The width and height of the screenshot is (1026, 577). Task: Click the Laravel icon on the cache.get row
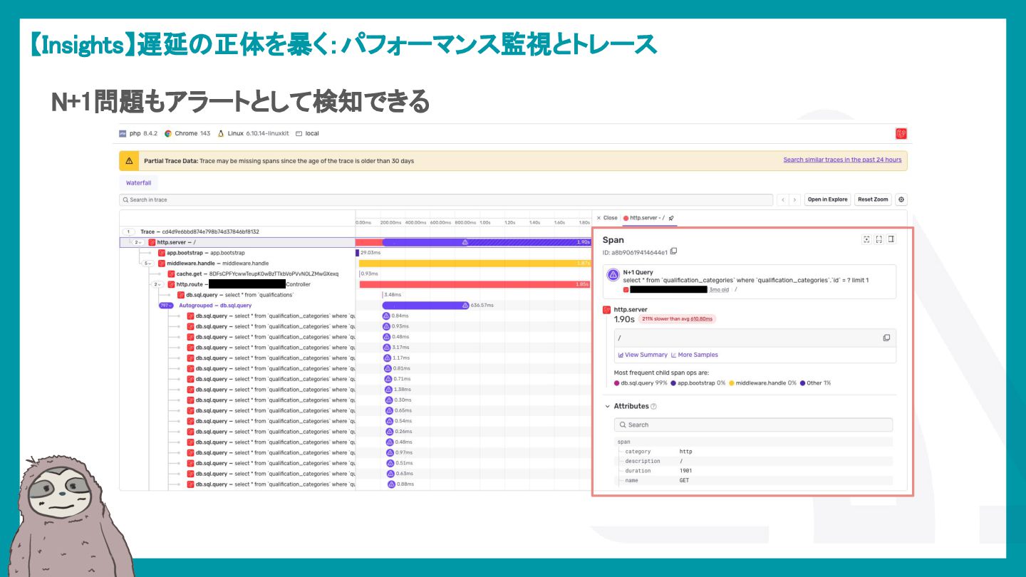171,274
